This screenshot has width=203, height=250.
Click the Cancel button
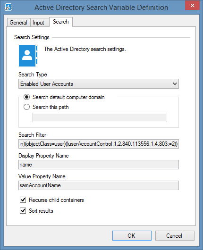(175, 235)
